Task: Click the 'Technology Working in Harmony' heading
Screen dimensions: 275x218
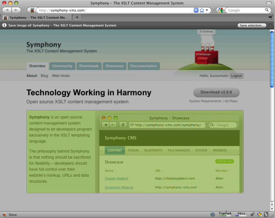Action: click(89, 93)
